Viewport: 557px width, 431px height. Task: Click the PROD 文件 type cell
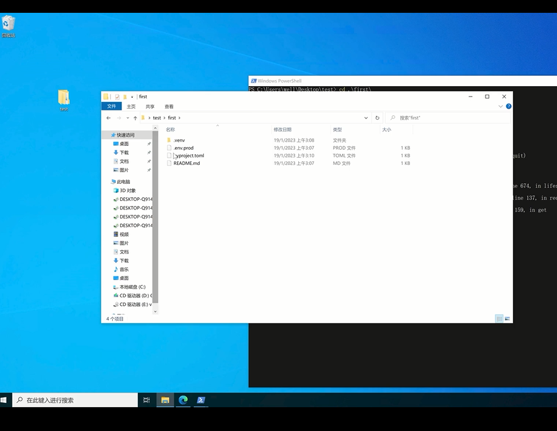pos(344,148)
